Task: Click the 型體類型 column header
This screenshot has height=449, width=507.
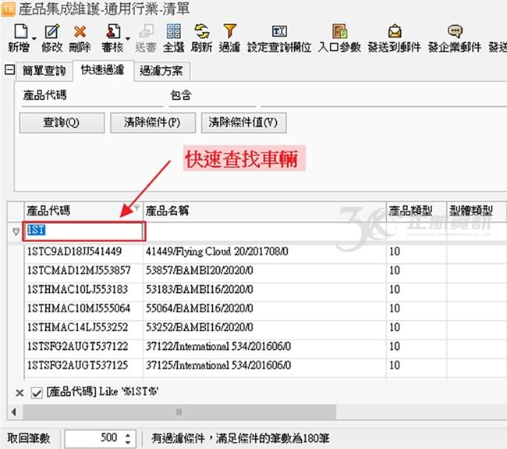Action: pyautogui.click(x=477, y=211)
